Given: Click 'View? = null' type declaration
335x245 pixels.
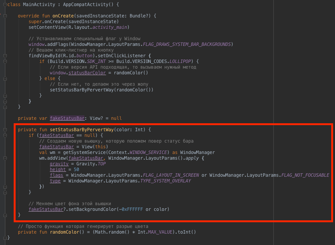Looking at the screenshot, I should [x=106, y=118].
